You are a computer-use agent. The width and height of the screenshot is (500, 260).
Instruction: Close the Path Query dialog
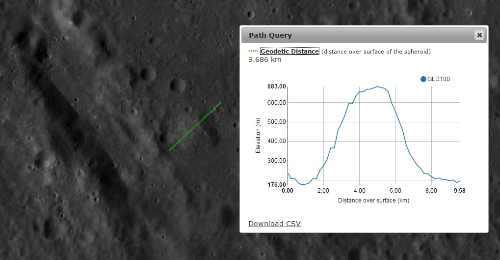[479, 35]
